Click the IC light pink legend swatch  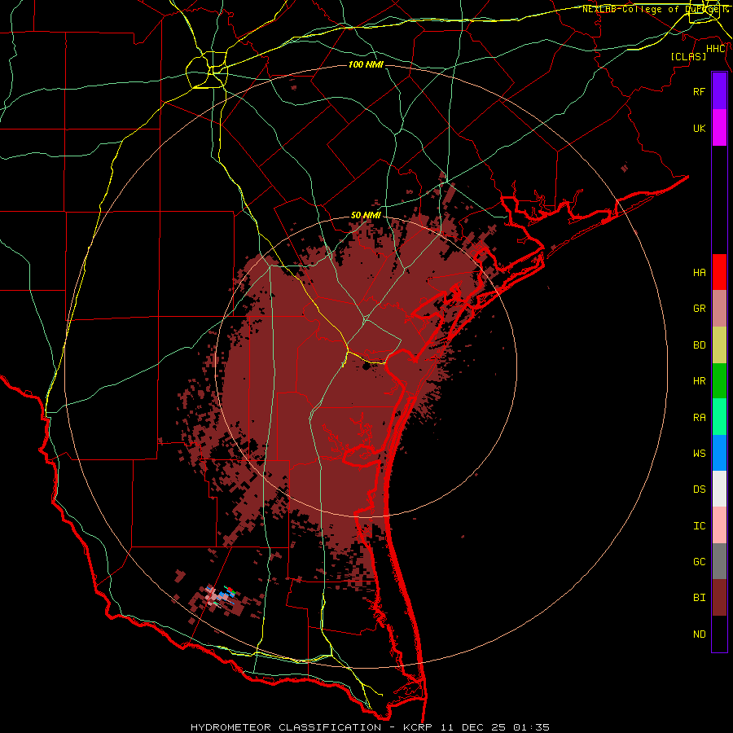(719, 525)
